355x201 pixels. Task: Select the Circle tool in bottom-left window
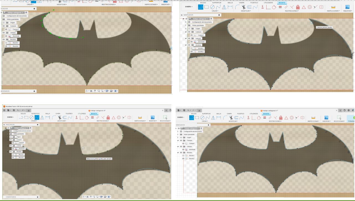pyautogui.click(x=32, y=118)
